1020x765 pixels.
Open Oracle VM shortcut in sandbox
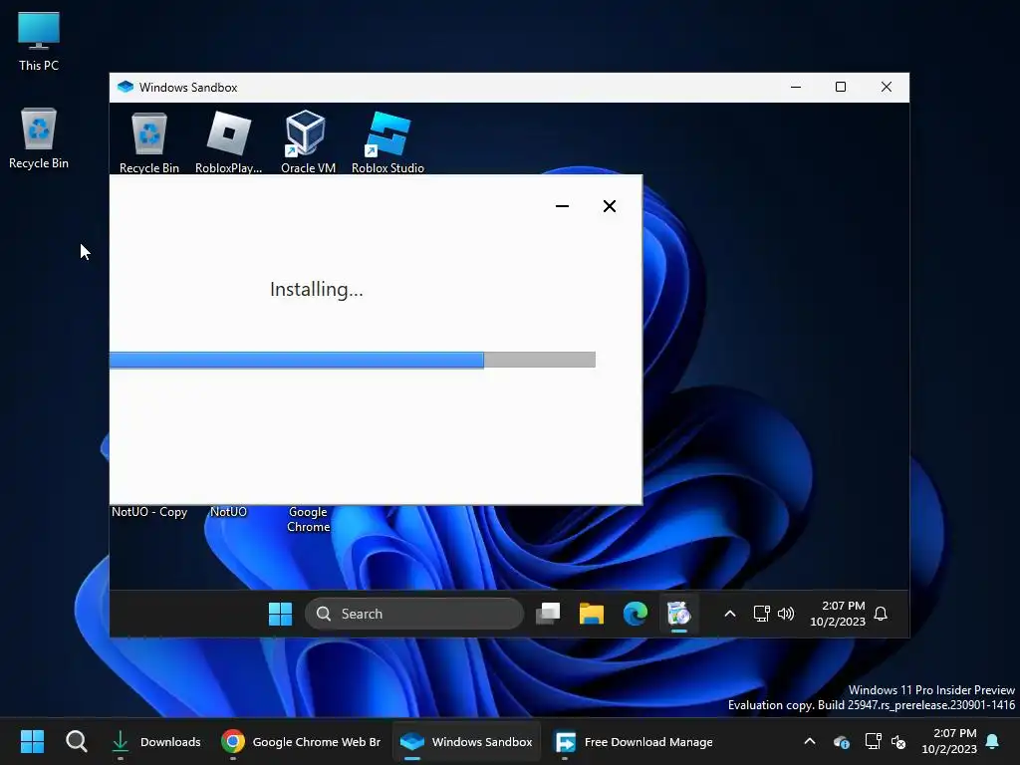(x=308, y=142)
